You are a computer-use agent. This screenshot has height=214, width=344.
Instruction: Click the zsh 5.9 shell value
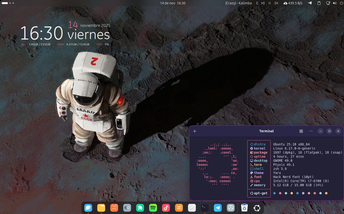tap(280, 169)
